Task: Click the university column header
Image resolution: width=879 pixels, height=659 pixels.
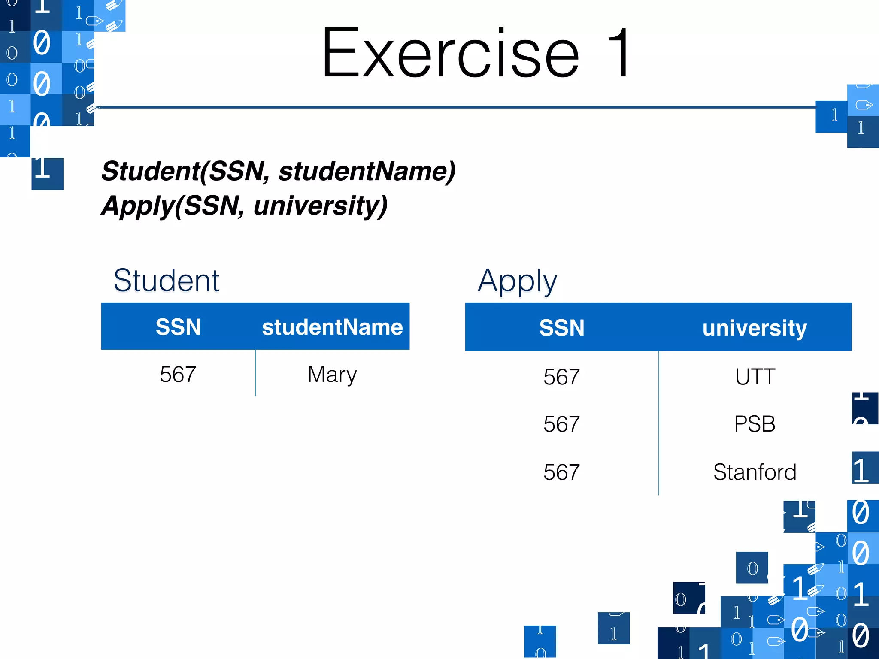Action: 755,328
